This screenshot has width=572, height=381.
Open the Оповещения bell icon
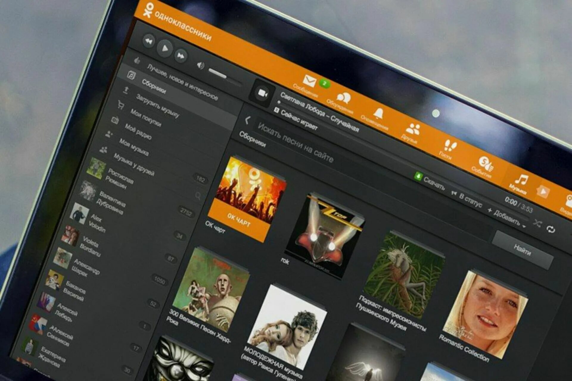click(378, 114)
